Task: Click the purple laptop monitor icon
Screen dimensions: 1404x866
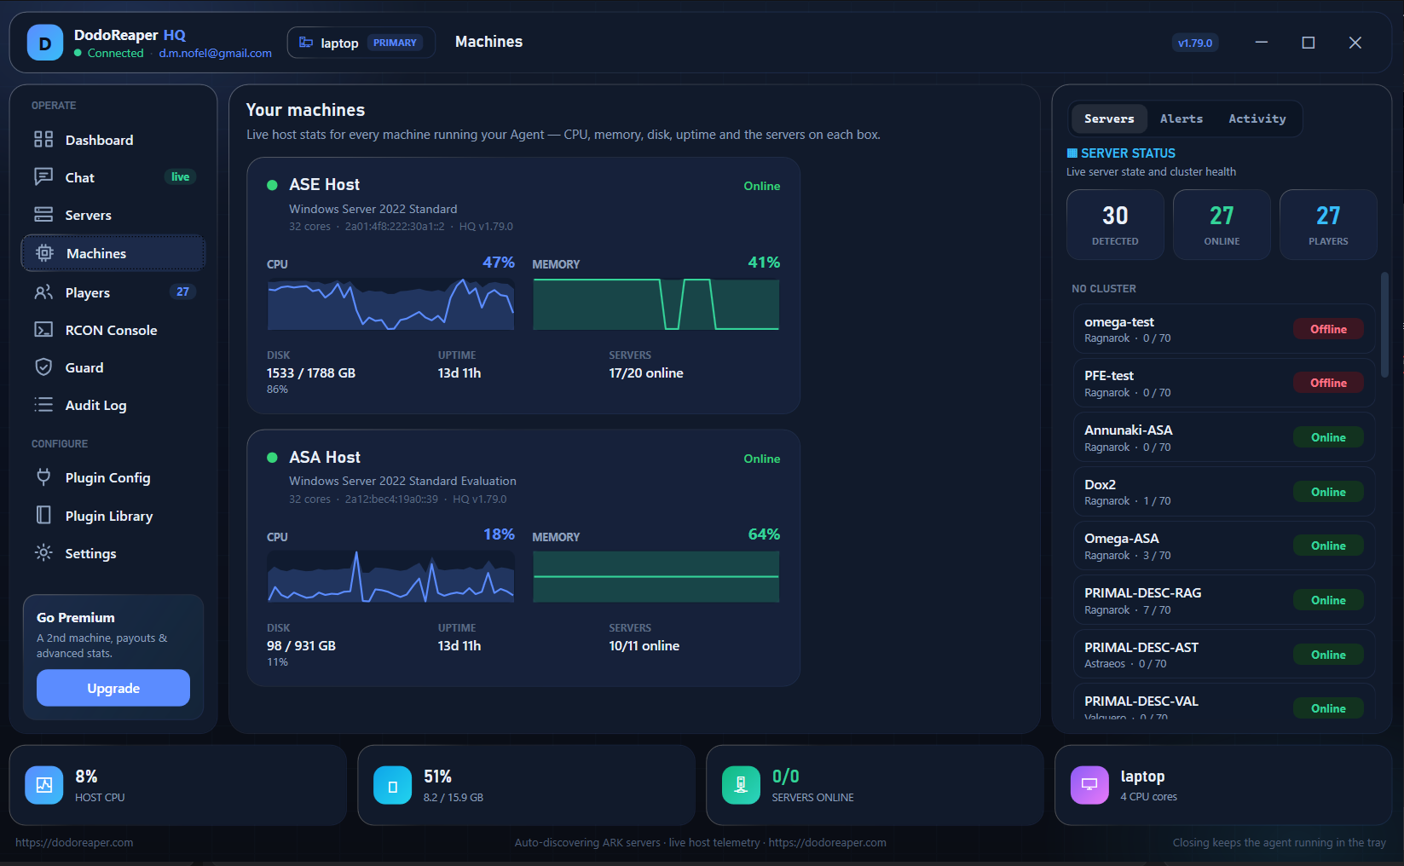Action: (x=1089, y=785)
